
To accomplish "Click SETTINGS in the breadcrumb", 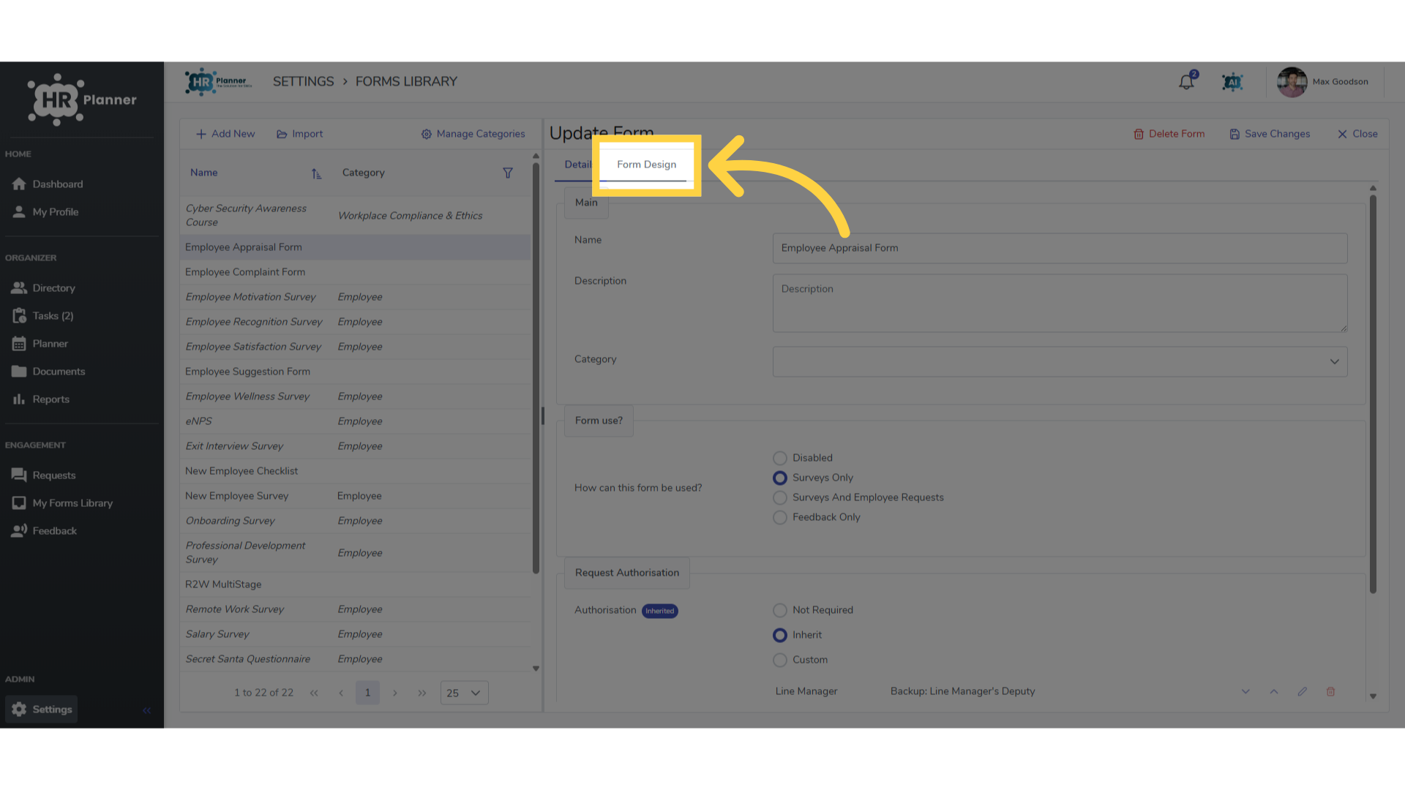I will (303, 82).
